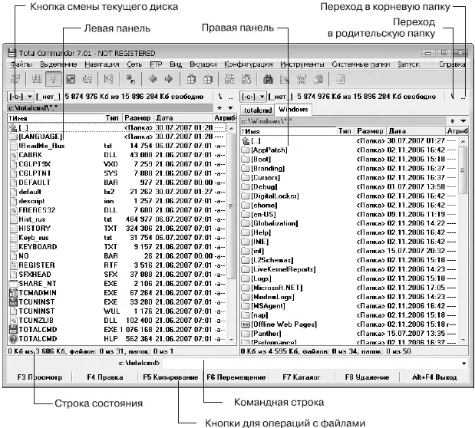Open the Инструменты menu
This screenshot has height=428, width=475.
302,64
